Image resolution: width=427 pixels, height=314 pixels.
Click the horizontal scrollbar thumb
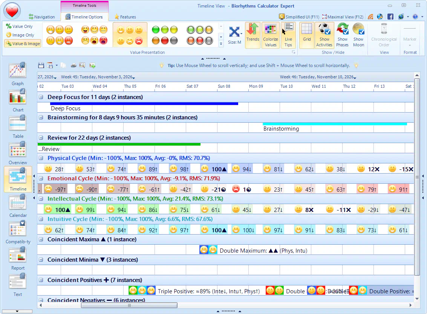coord(129,305)
